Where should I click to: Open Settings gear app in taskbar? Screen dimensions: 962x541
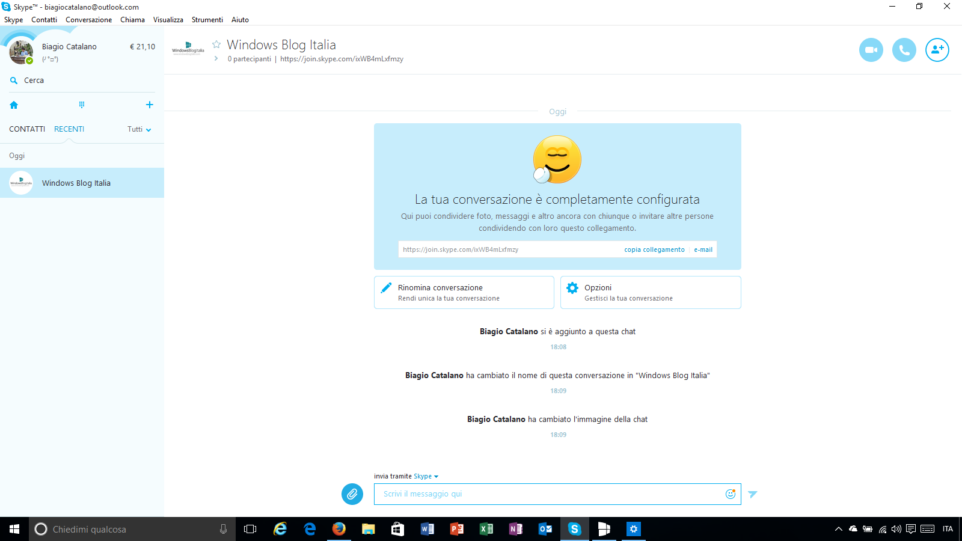(634, 529)
